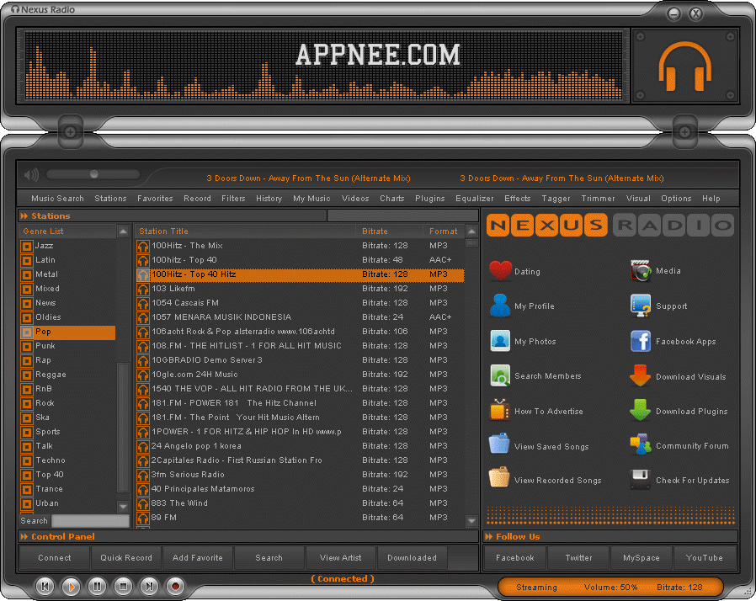Open the Media clapperboard icon
This screenshot has height=601, width=756.
pos(641,271)
